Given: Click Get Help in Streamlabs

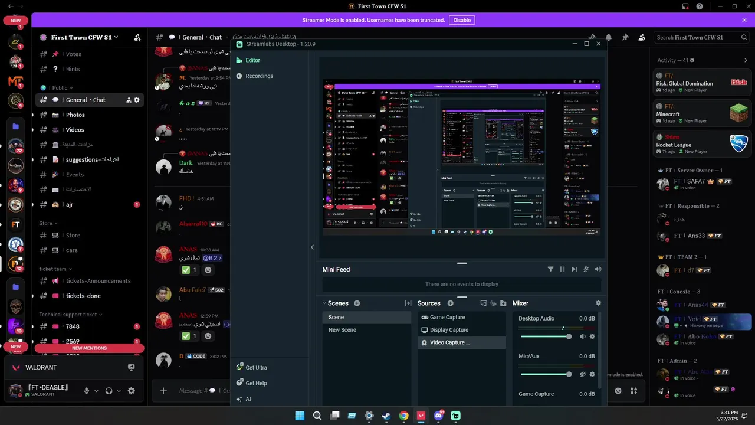Looking at the screenshot, I should coord(252,384).
